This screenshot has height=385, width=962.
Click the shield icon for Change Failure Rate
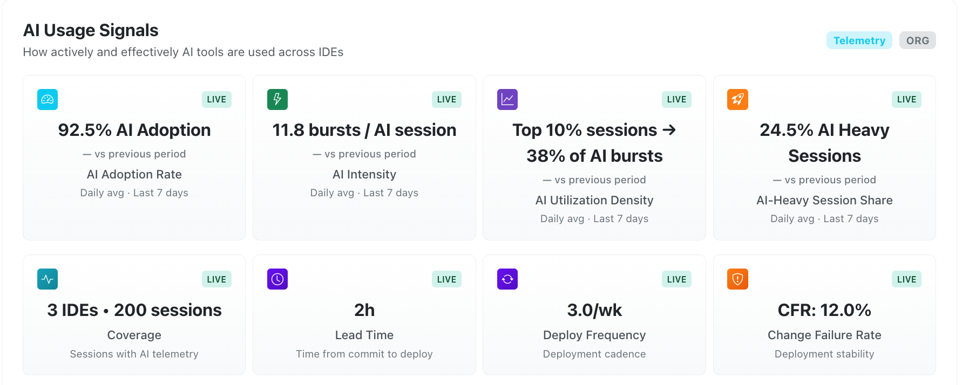coord(737,279)
